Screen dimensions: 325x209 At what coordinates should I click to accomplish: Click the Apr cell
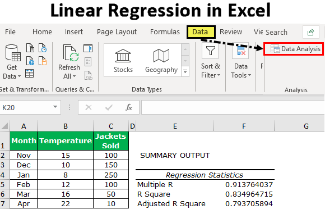pyautogui.click(x=24, y=203)
